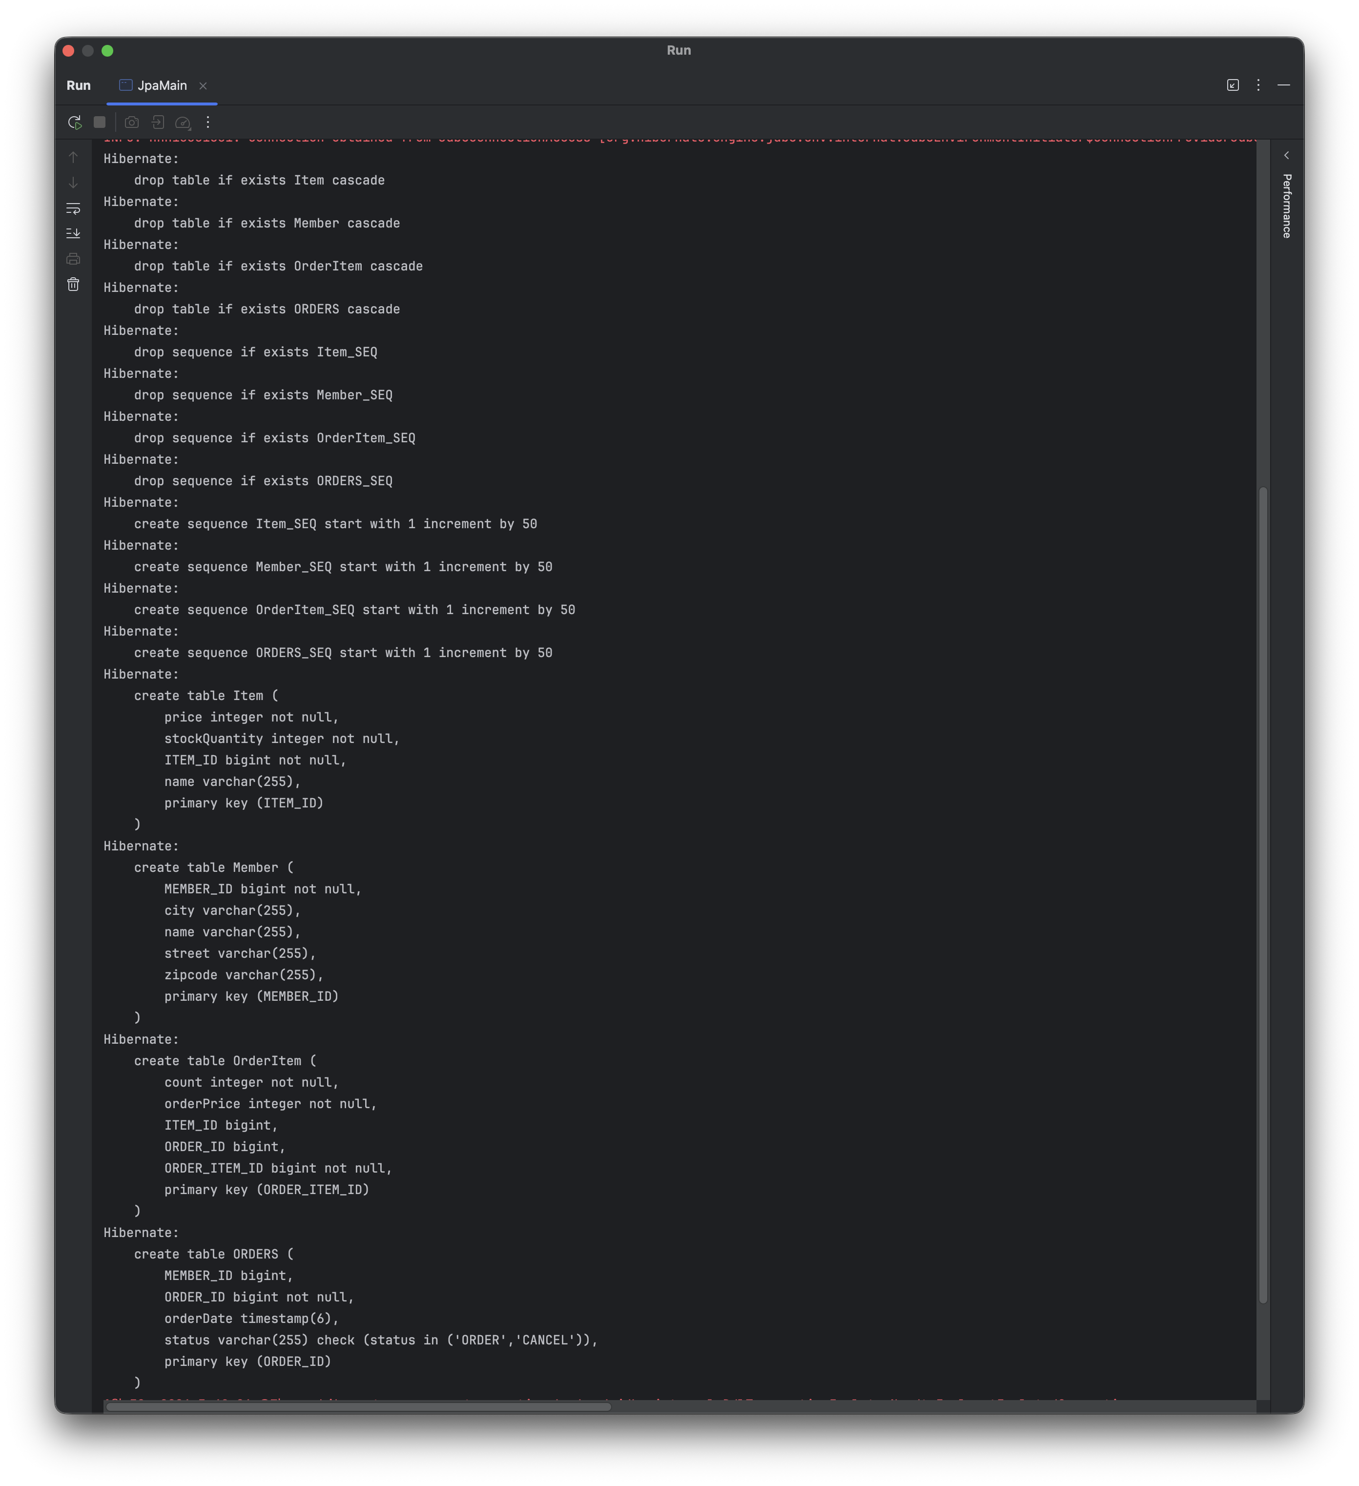Open Run window options menu top right
Viewport: 1359px width, 1486px height.
click(1258, 85)
